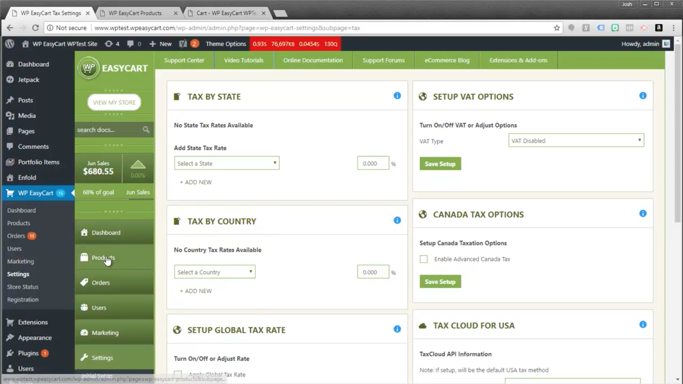Click Save Setup under VAT Options
Viewport: 683px width, 384px height.
440,164
